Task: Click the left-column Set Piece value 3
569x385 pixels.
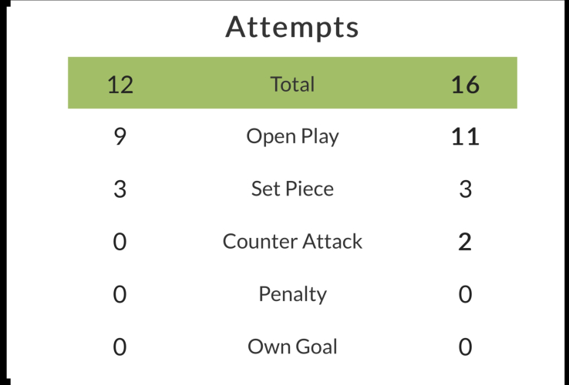Action: (120, 189)
